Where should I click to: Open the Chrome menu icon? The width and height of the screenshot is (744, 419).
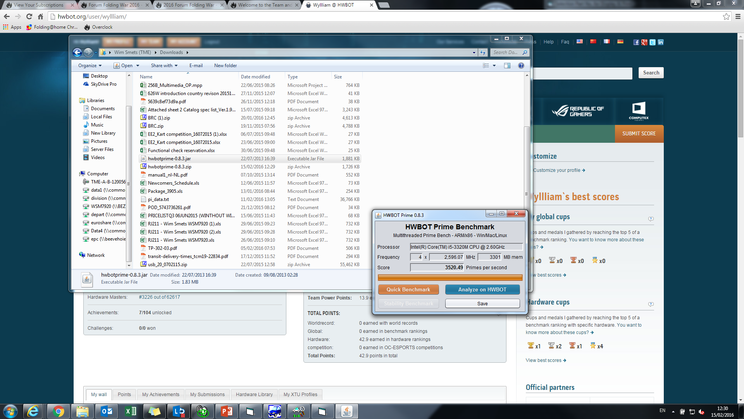738,16
